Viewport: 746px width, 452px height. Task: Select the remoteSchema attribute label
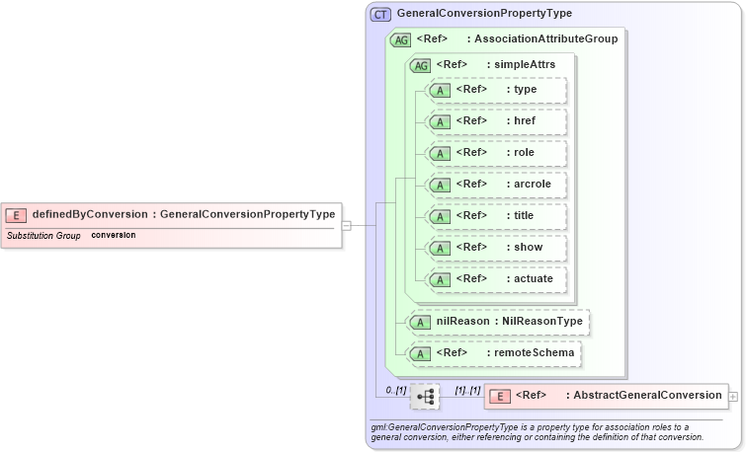(534, 352)
